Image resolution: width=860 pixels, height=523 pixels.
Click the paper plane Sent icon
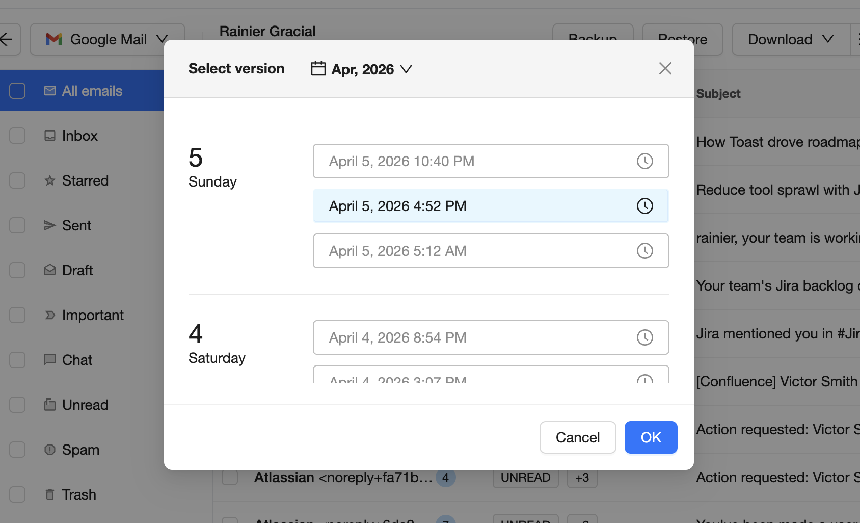50,225
